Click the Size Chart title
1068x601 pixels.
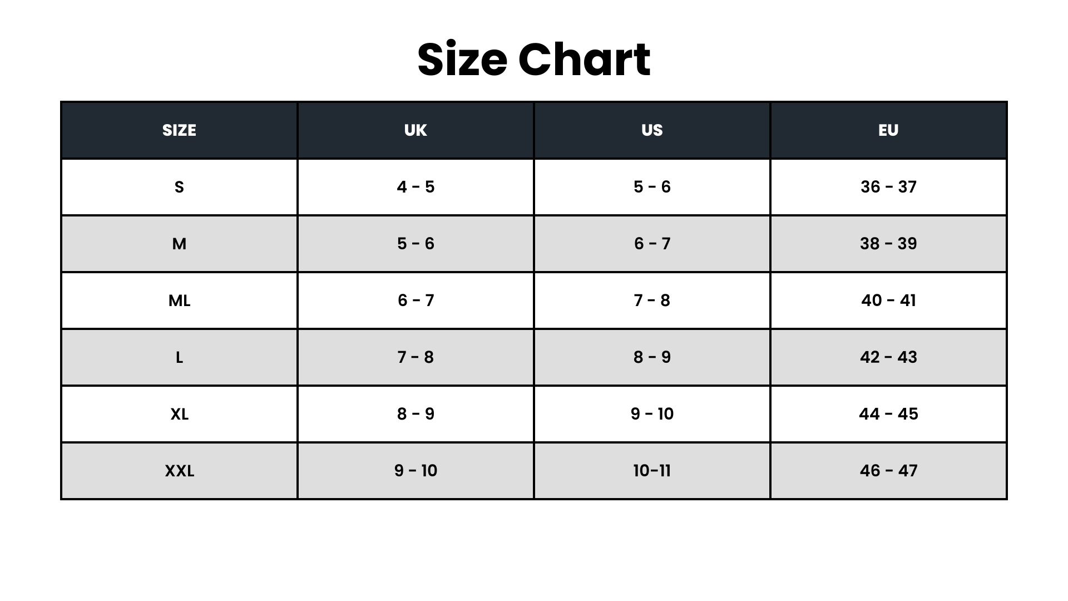[534, 60]
